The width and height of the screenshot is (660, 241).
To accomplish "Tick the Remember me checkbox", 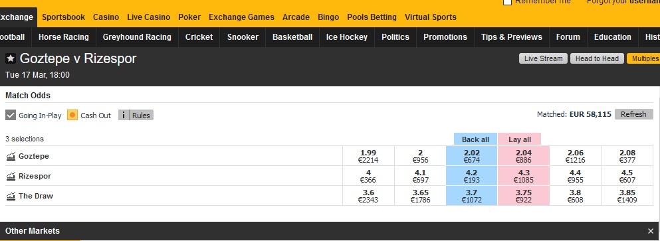I will [x=507, y=2].
